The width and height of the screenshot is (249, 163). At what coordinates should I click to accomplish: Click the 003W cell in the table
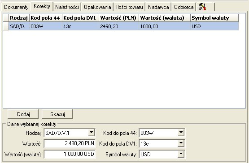click(x=46, y=26)
